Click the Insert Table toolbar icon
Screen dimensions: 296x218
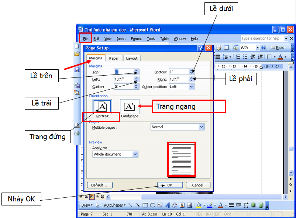pos(226,48)
